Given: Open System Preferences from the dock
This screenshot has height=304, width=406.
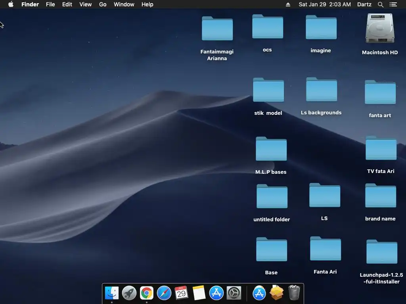Looking at the screenshot, I should click(234, 293).
